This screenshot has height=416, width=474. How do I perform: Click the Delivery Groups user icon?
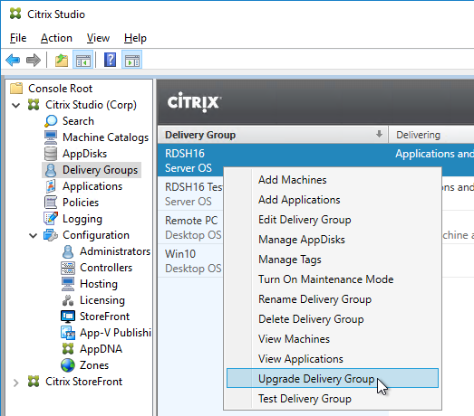[51, 170]
